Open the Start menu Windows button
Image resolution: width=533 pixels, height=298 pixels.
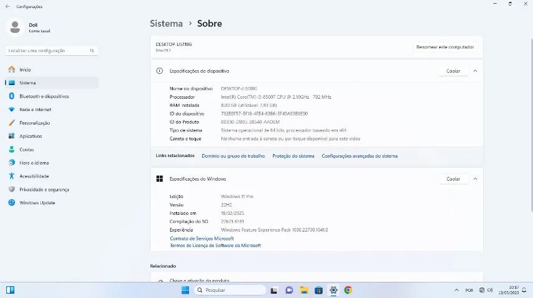[x=185, y=290]
